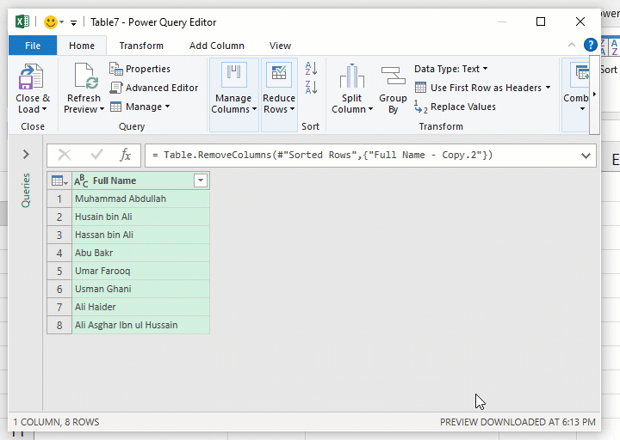The image size is (620, 440).
Task: Open Customize Quick Access Toolbar menu
Action: pos(73,22)
